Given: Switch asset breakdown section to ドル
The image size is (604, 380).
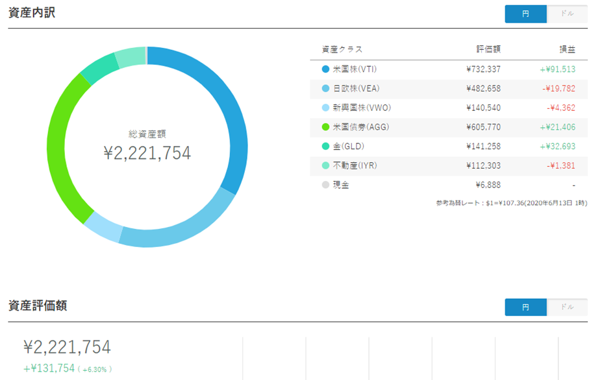Looking at the screenshot, I should click(567, 14).
